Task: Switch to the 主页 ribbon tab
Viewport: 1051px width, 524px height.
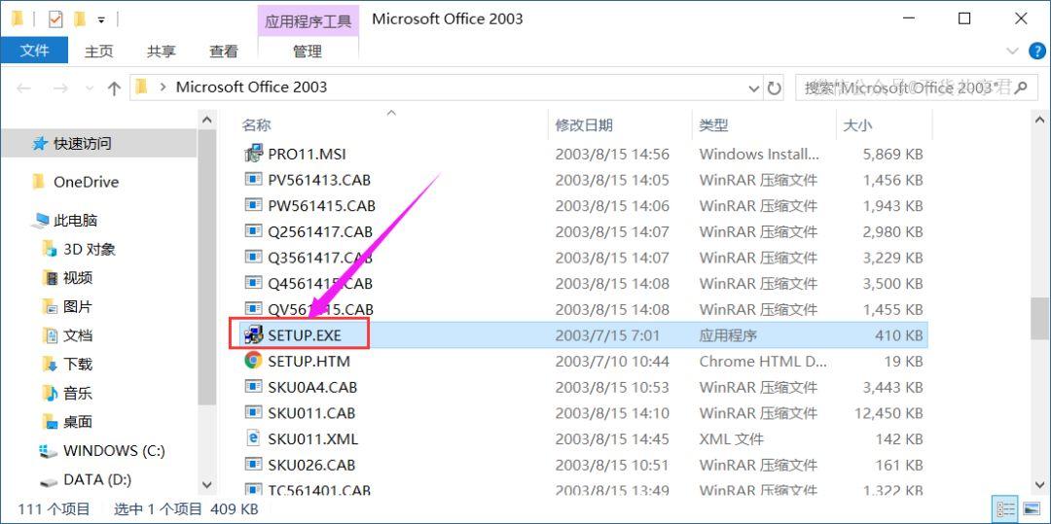Action: (x=99, y=51)
